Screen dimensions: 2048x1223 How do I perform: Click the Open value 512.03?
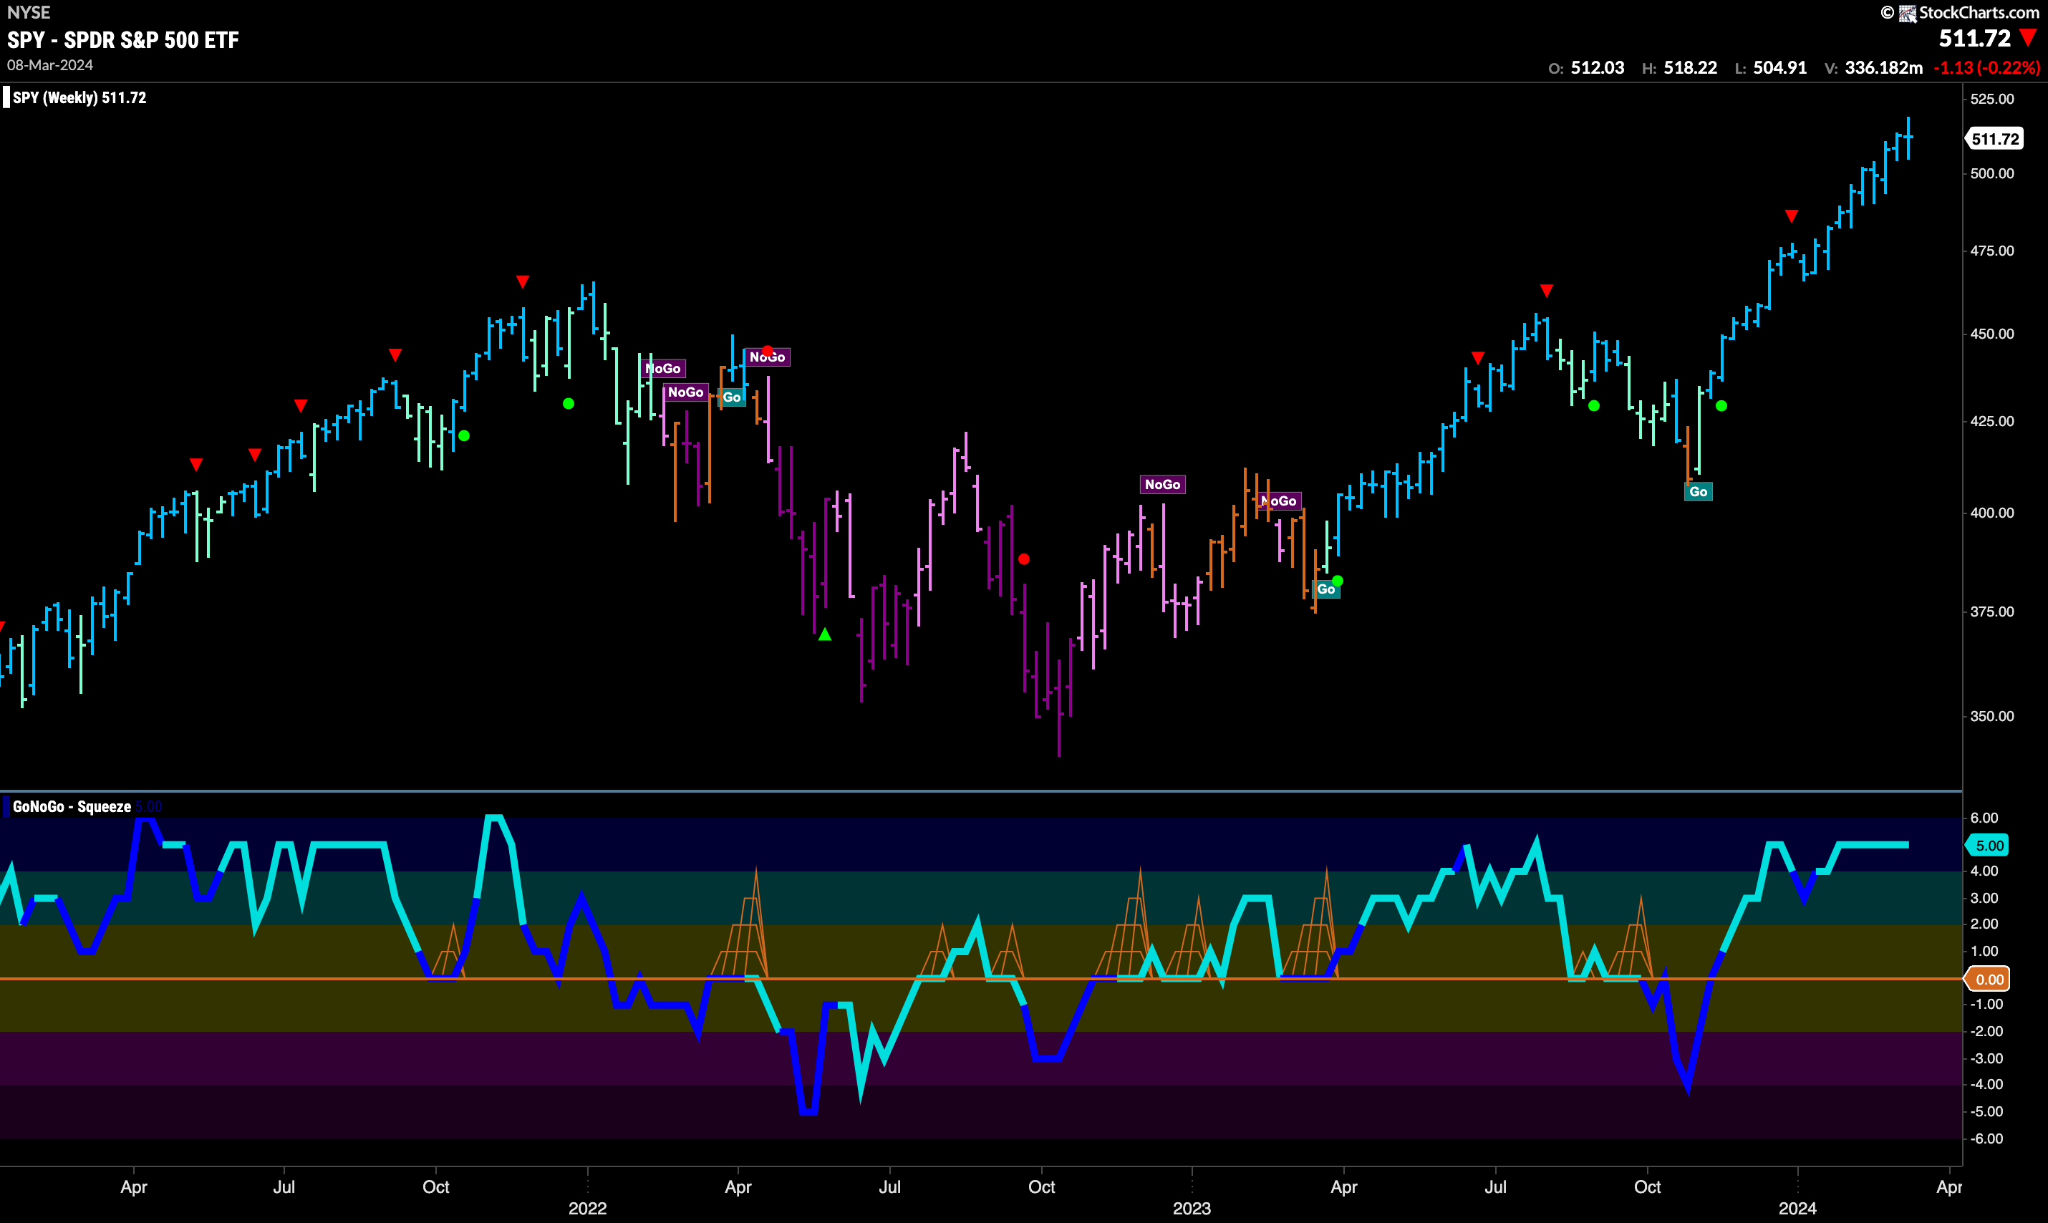coord(1597,67)
